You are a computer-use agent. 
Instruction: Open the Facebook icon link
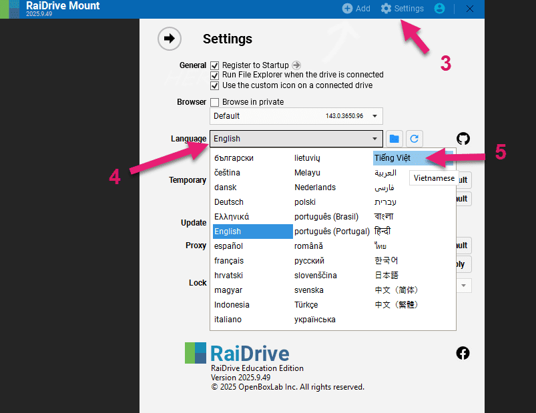coord(463,353)
